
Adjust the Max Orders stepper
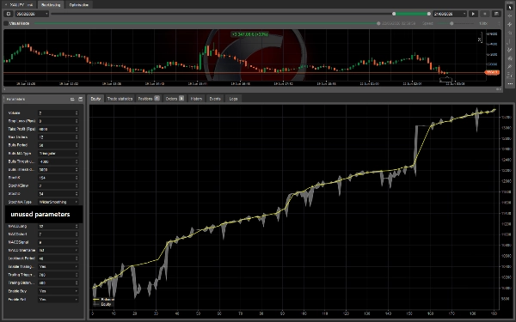coord(77,137)
